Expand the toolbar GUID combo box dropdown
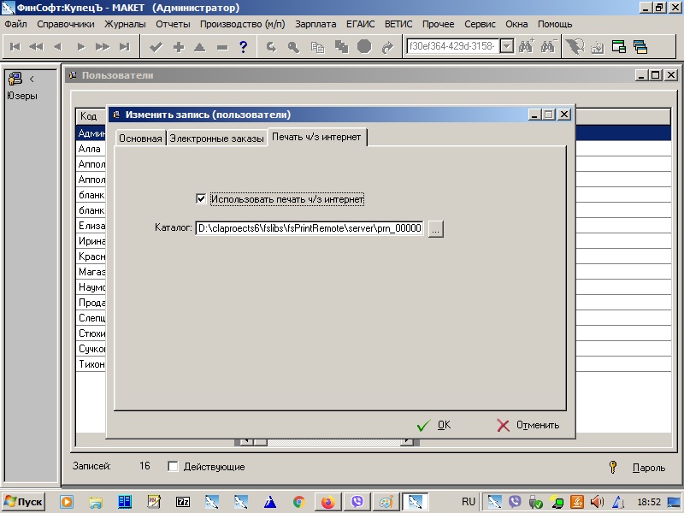Viewport: 684px width, 513px height. point(506,46)
